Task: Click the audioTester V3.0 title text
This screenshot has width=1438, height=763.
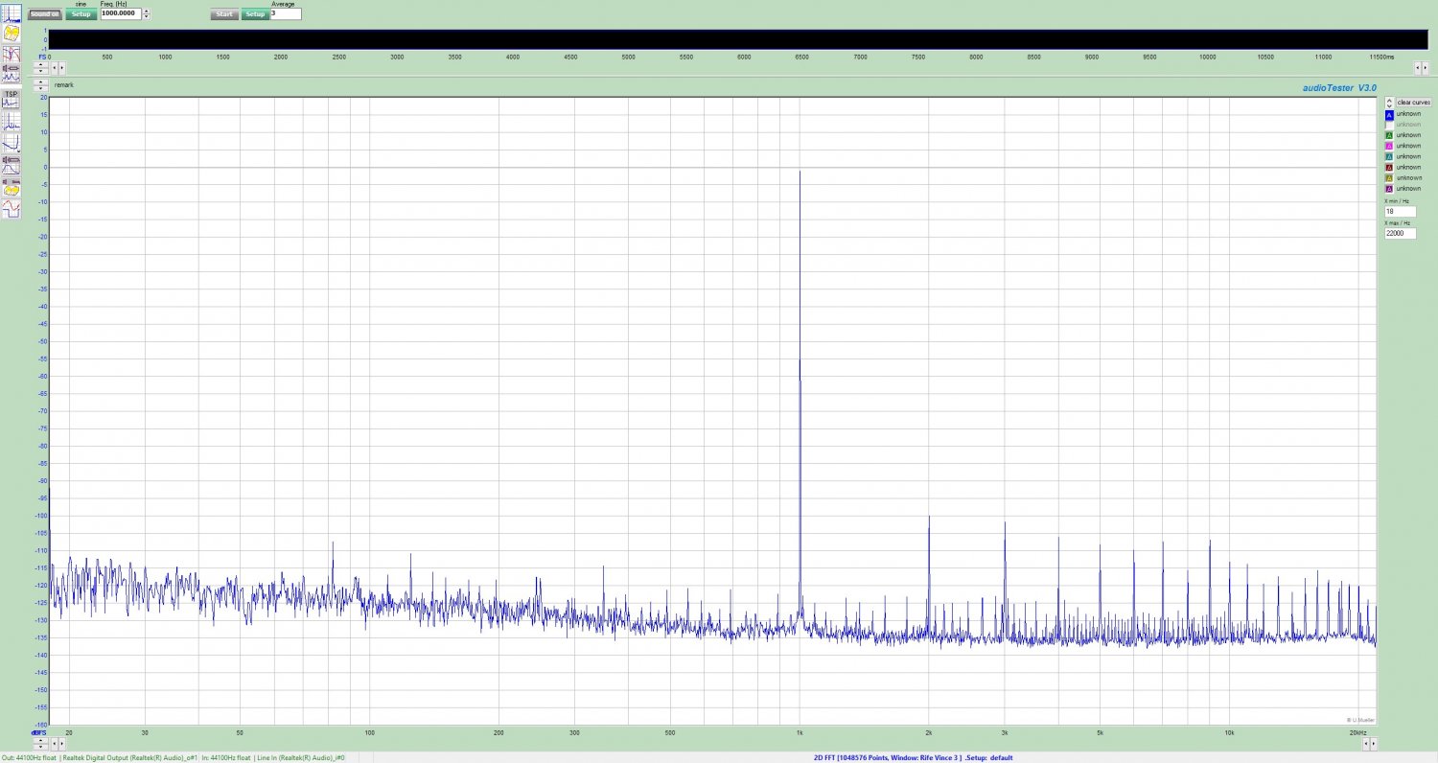Action: tap(1338, 87)
